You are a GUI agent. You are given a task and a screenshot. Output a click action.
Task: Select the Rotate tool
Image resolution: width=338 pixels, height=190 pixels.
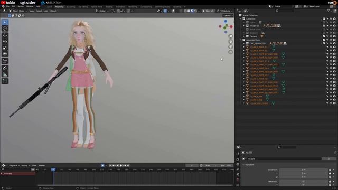click(x=5, y=42)
